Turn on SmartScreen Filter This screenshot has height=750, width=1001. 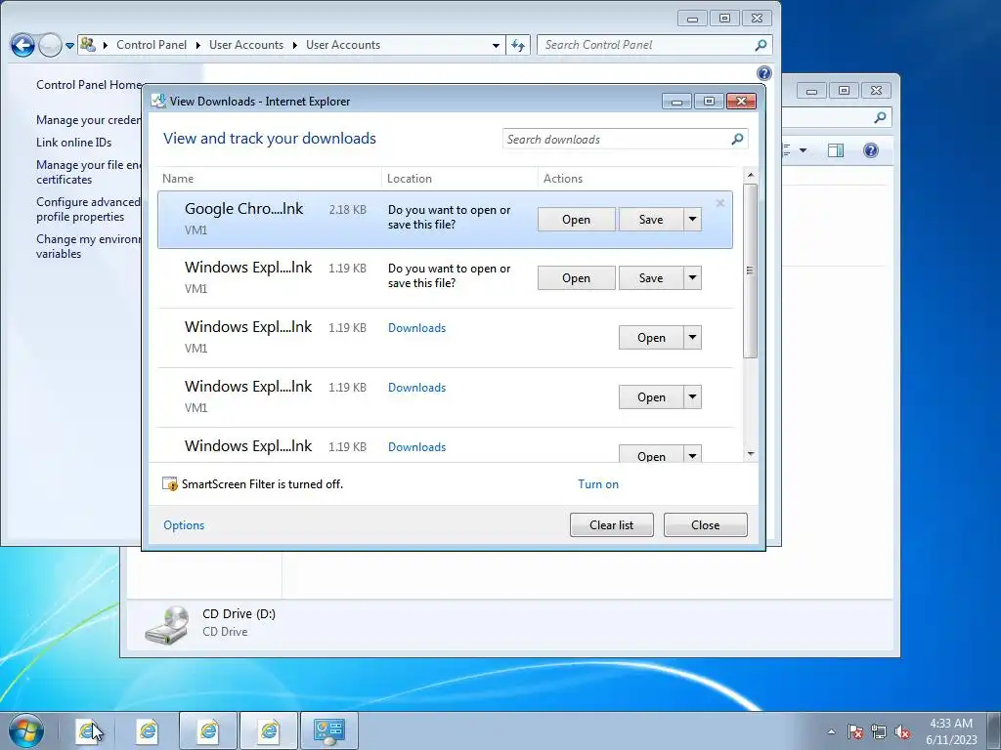click(x=598, y=484)
